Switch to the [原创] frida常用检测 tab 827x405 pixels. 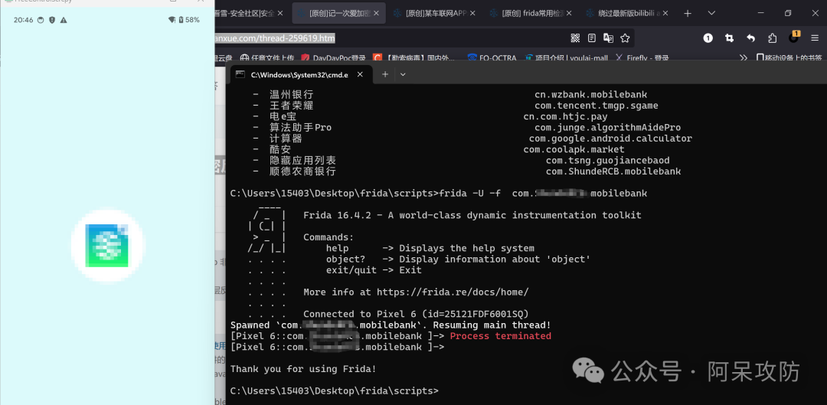tap(531, 13)
